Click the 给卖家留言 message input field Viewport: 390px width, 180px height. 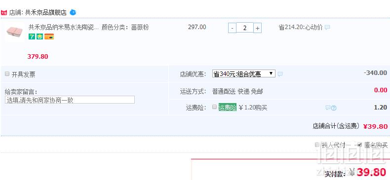(x=70, y=100)
